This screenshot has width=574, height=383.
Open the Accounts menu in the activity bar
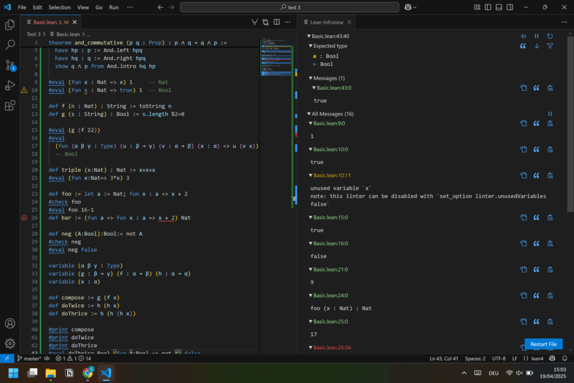click(x=10, y=324)
